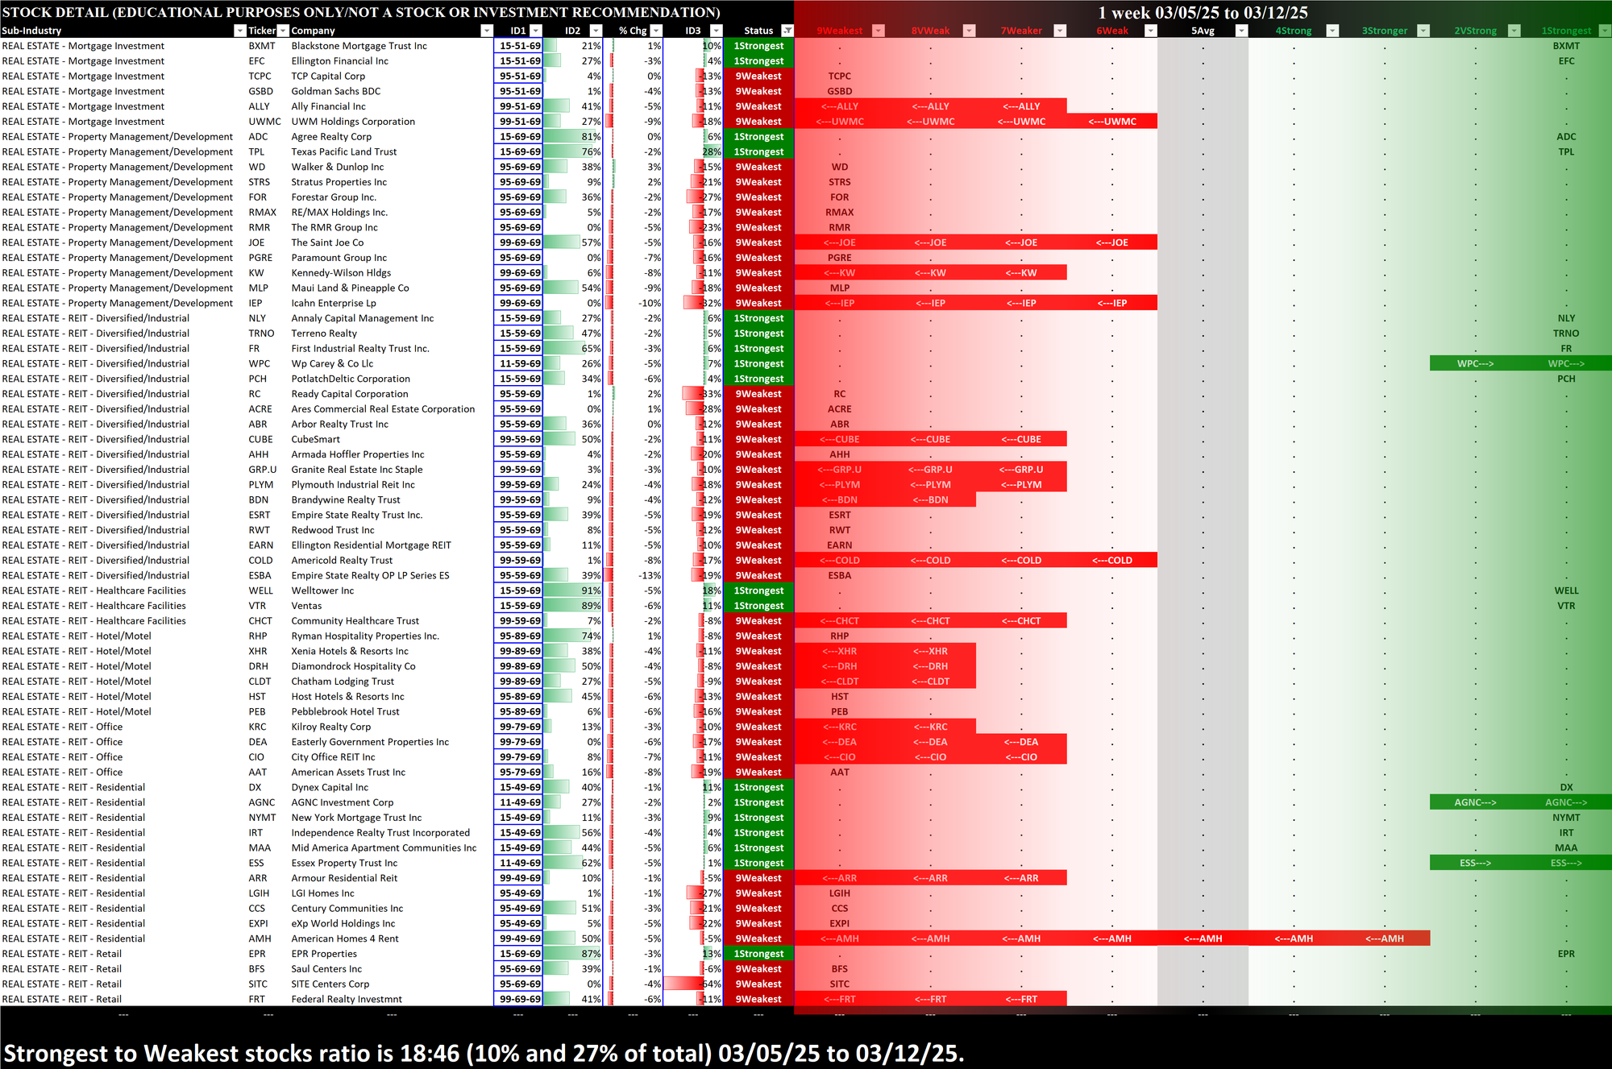Click the 9Weakest column filter button
The width and height of the screenshot is (1612, 1069).
click(879, 31)
